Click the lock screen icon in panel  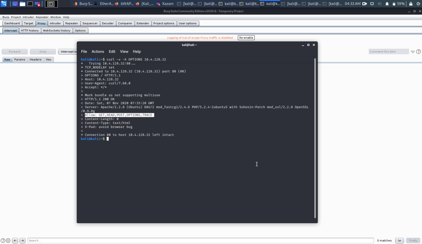(x=411, y=4)
